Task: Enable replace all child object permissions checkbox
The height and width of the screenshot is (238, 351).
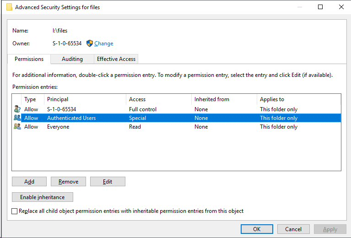Action: tap(15, 211)
